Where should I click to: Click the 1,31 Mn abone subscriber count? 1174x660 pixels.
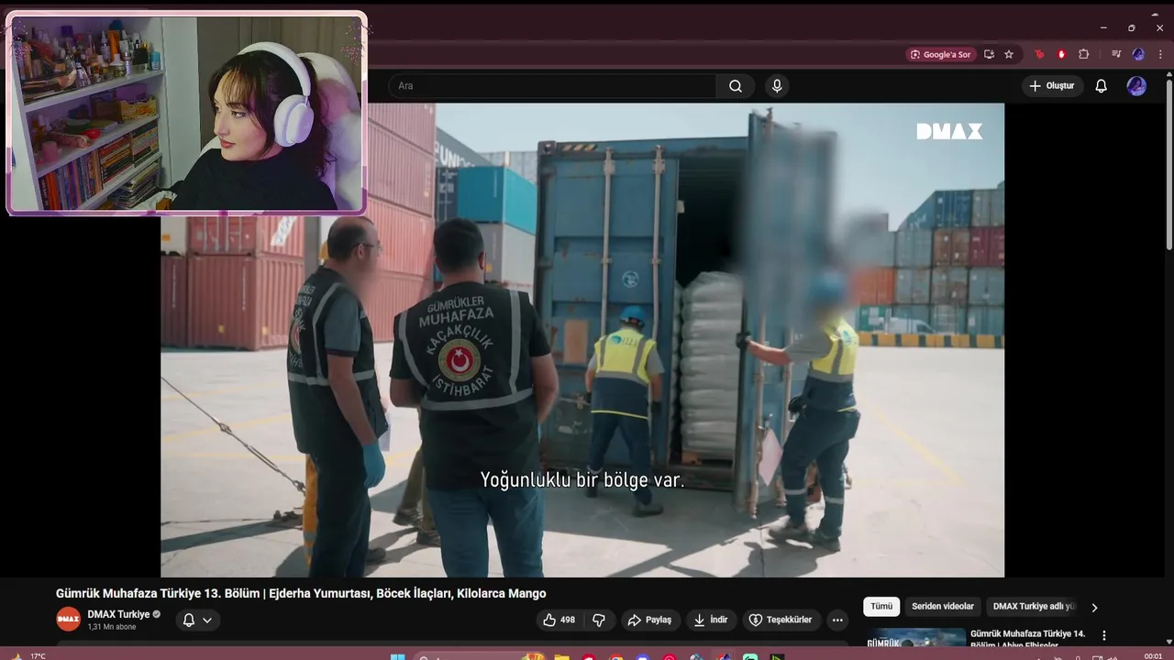click(112, 627)
